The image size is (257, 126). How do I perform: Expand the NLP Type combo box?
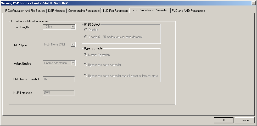73,44
